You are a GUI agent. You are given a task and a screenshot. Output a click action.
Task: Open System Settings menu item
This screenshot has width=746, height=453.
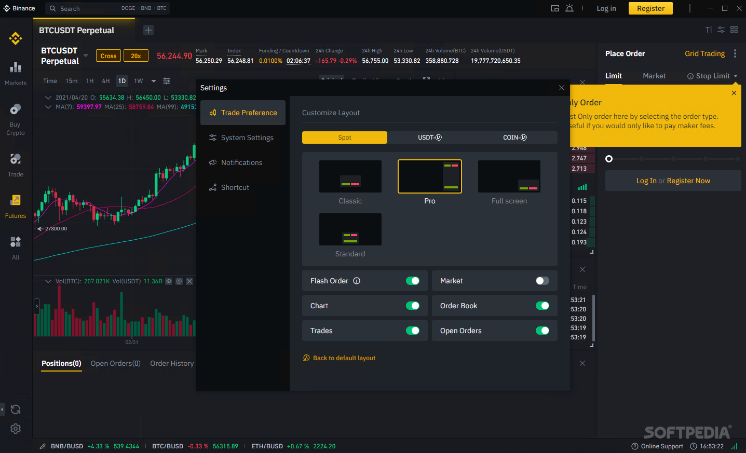click(x=243, y=138)
